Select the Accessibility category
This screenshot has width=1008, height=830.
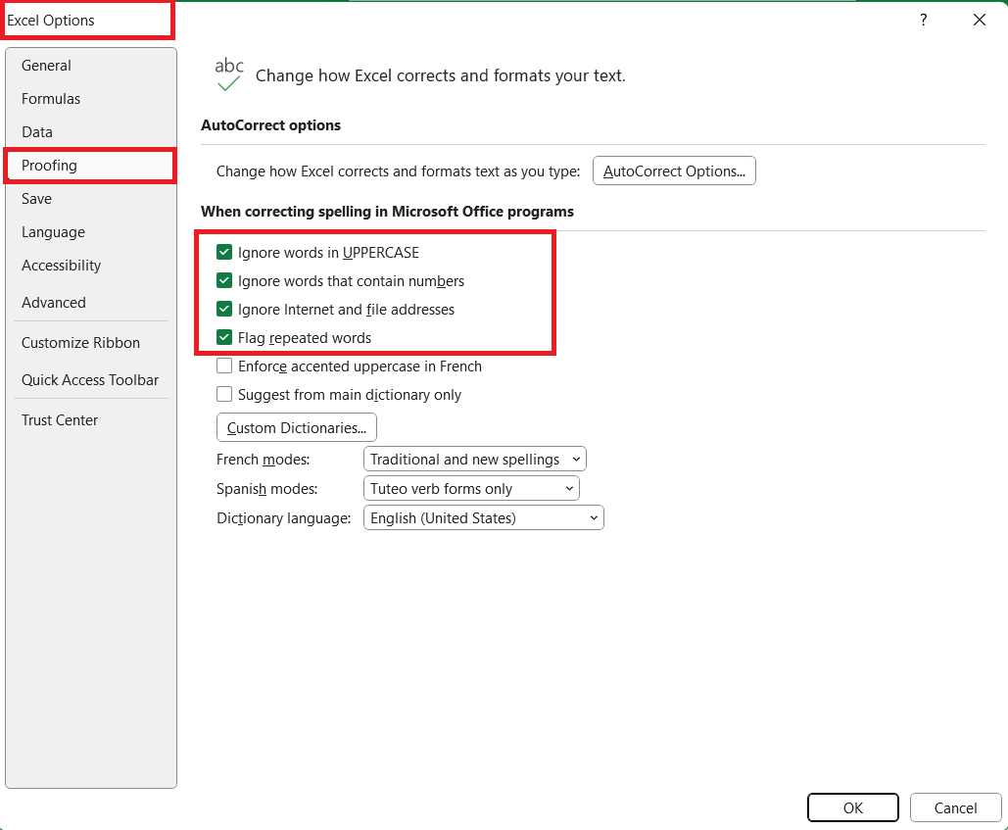[x=91, y=266]
